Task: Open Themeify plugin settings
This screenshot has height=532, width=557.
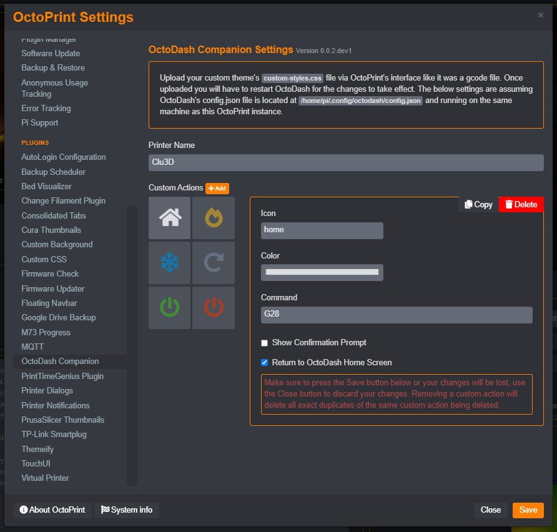Action: click(x=37, y=449)
